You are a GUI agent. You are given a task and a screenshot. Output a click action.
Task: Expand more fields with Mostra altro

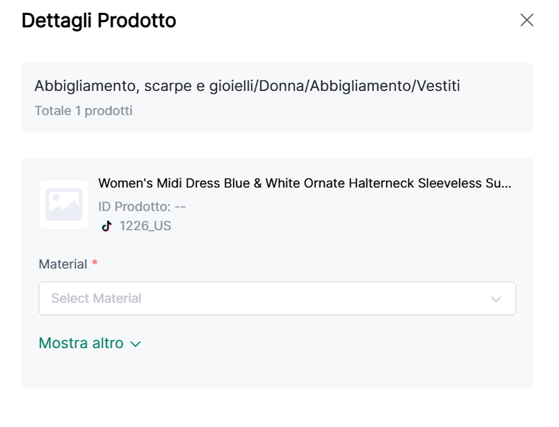pyautogui.click(x=81, y=343)
